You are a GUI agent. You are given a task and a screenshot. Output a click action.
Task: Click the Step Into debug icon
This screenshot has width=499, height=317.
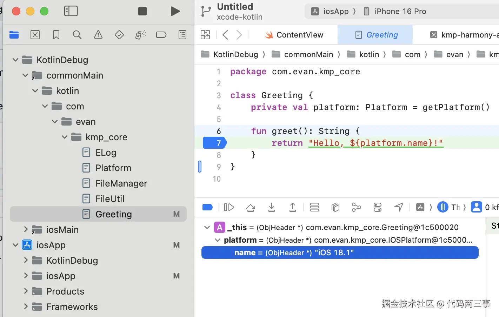[x=272, y=207]
